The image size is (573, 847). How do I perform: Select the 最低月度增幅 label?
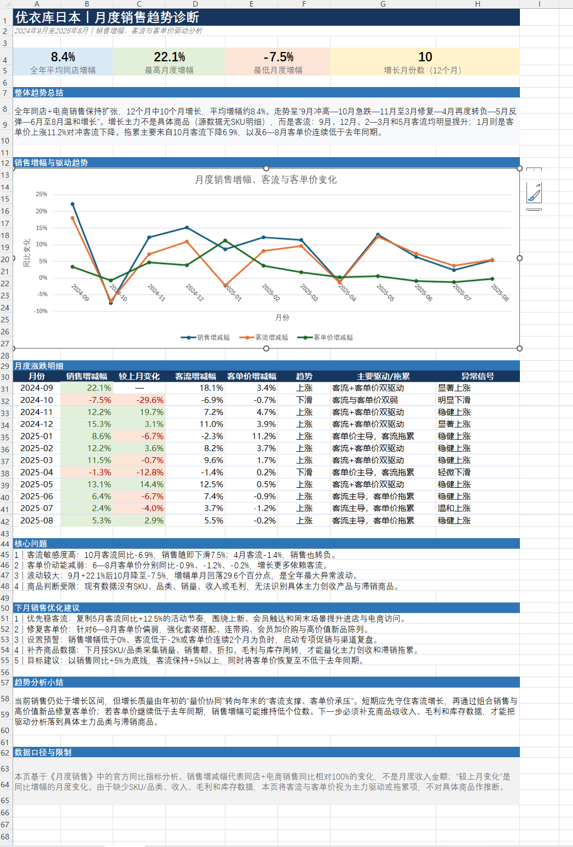(x=278, y=70)
